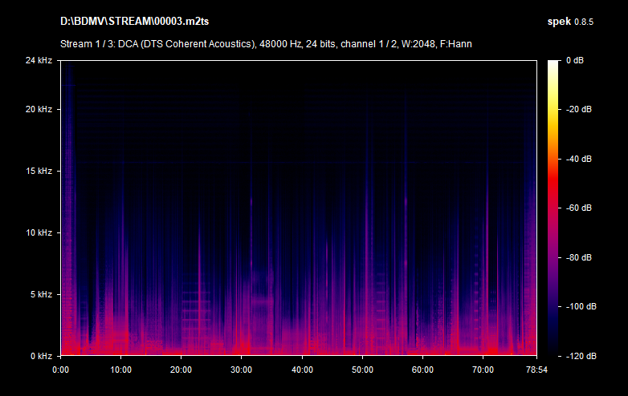This screenshot has height=396, width=628.
Task: Click the 24 kHz frequency axis label
Action: coord(39,61)
